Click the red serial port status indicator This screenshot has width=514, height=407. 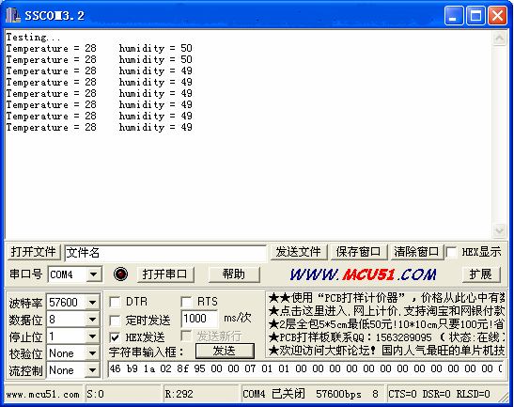(x=120, y=274)
